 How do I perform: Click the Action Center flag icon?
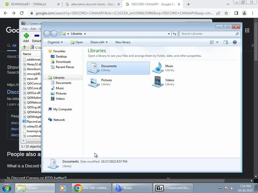pyautogui.click(x=227, y=188)
